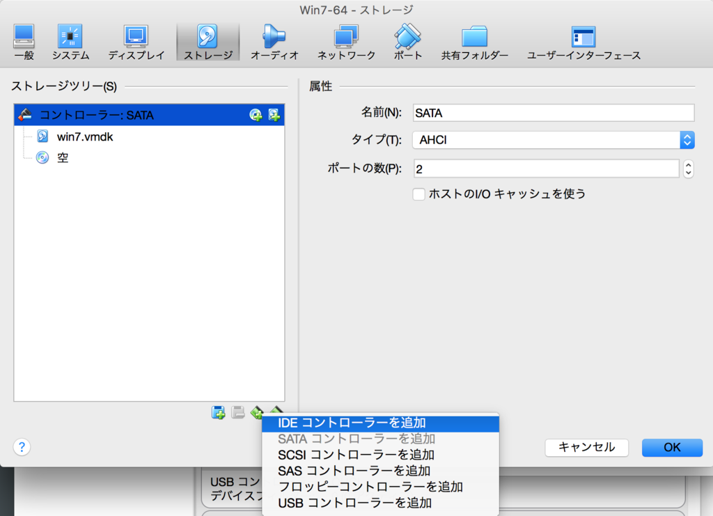Add hard disk to SATA controller
713x516 pixels.
pos(274,115)
